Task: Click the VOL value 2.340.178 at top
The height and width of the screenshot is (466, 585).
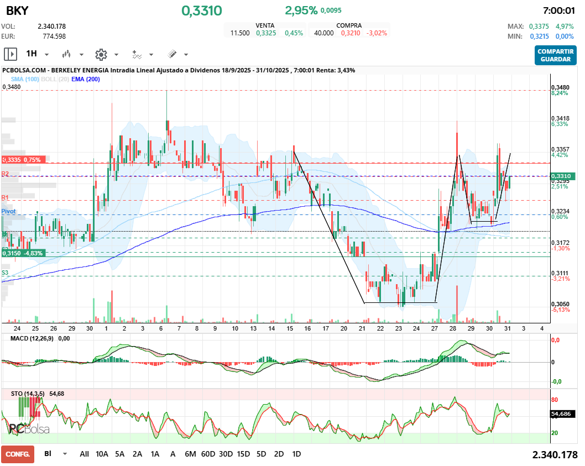Action: point(51,27)
